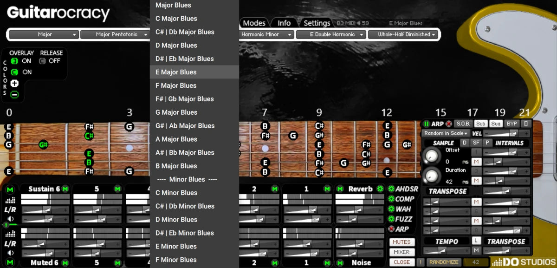
Task: Adjust the Sustain 6 L/R pan slider
Action: (45, 210)
